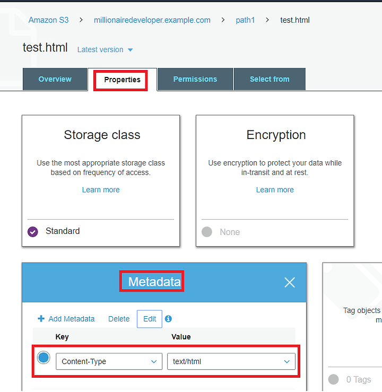Select the Content-Type row radio button
This screenshot has width=382, height=392.
coord(44,358)
